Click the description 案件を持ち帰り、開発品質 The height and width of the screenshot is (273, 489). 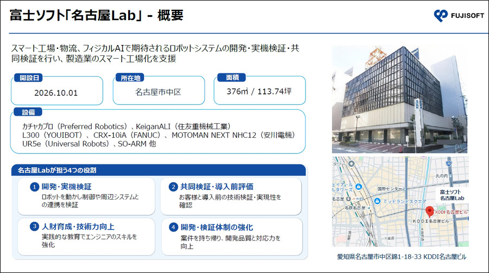tap(230, 242)
